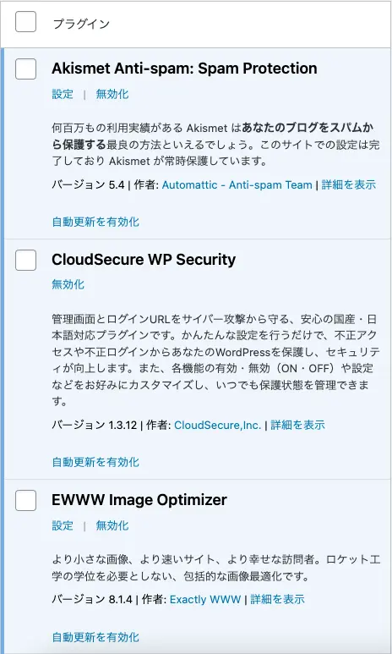Enable 自動更新を有効化 for EWWW Image Optimizer
392x654 pixels.
tap(95, 637)
